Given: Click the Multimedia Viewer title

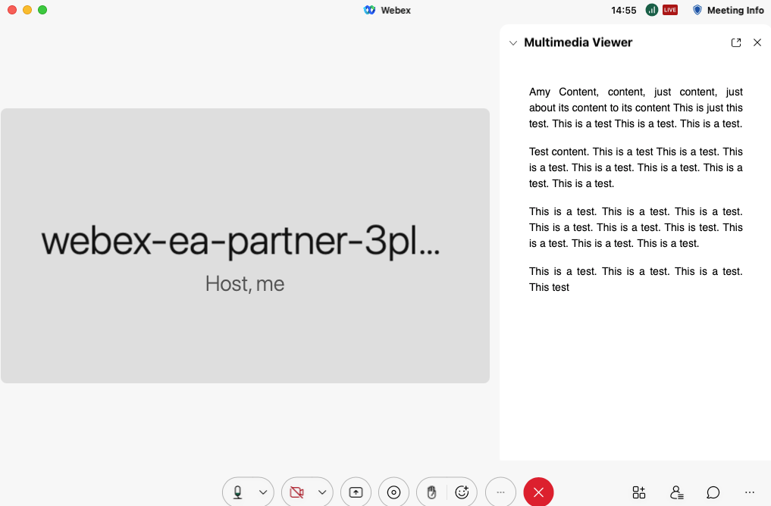Looking at the screenshot, I should (x=578, y=42).
